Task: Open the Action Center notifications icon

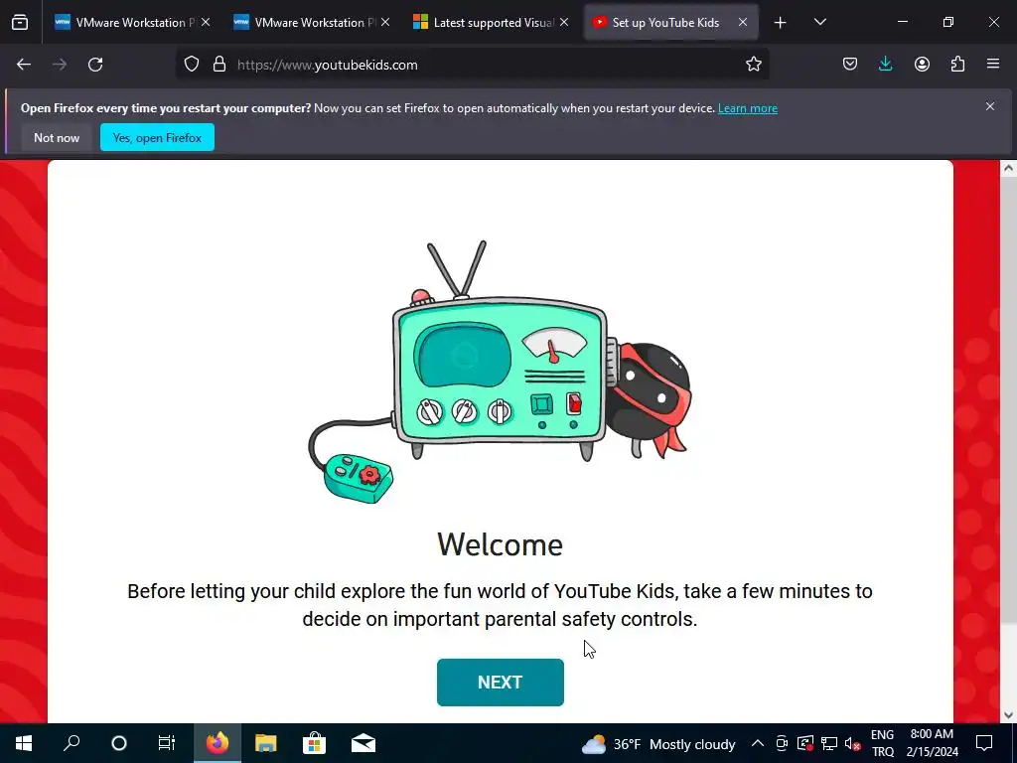Action: [x=984, y=743]
